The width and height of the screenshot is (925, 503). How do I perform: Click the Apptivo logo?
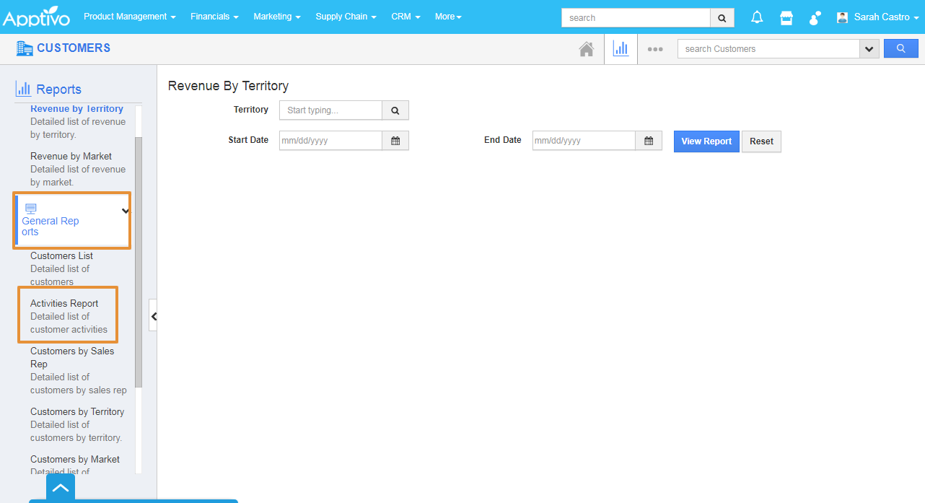click(36, 17)
